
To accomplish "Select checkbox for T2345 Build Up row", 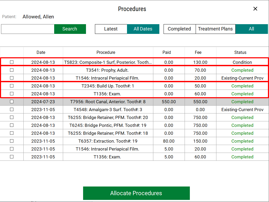I will click(x=12, y=86).
